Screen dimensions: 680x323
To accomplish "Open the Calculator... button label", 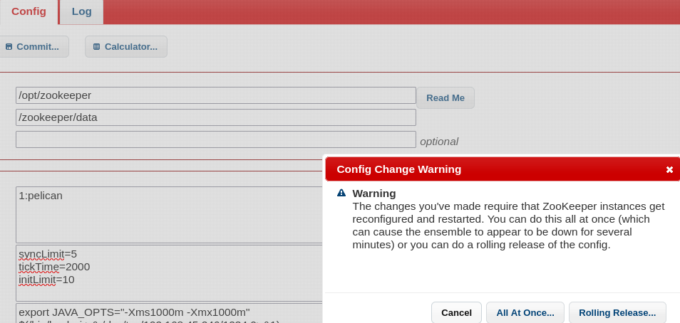I will [x=131, y=47].
